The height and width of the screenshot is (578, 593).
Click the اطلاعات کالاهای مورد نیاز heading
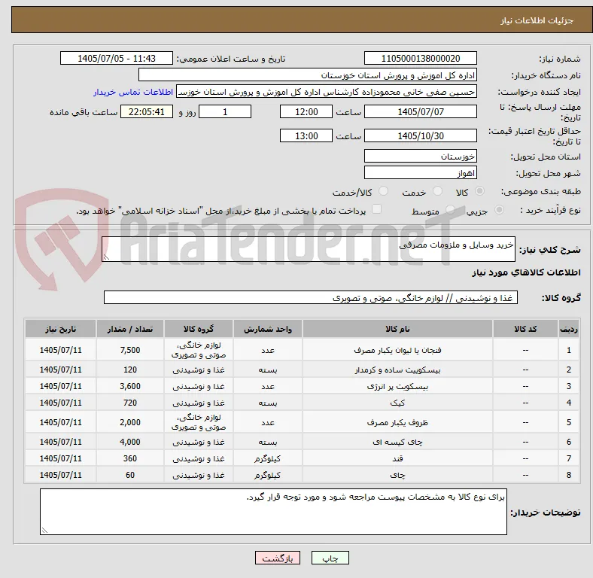point(526,272)
